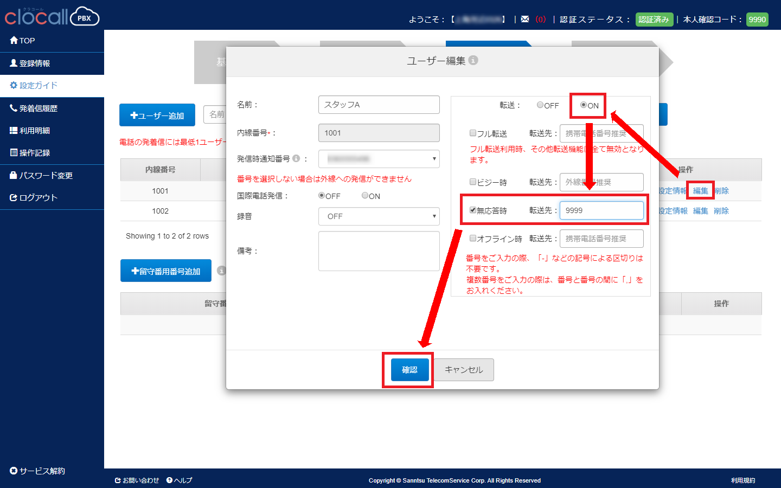Click 編集 link for extension 1001 row

(x=701, y=191)
